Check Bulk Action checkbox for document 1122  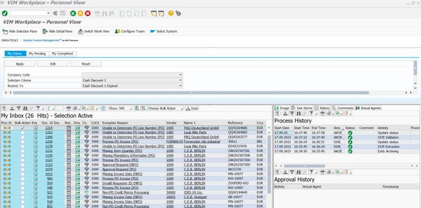click(23, 164)
